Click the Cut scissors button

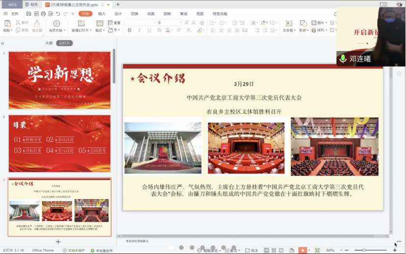click(x=22, y=23)
